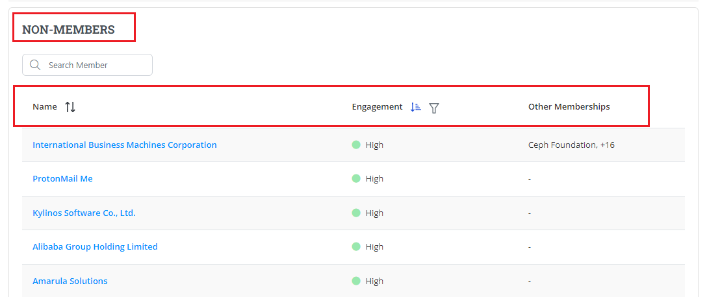Open the Engagement filter funnel icon
The image size is (707, 297).
pyautogui.click(x=434, y=108)
